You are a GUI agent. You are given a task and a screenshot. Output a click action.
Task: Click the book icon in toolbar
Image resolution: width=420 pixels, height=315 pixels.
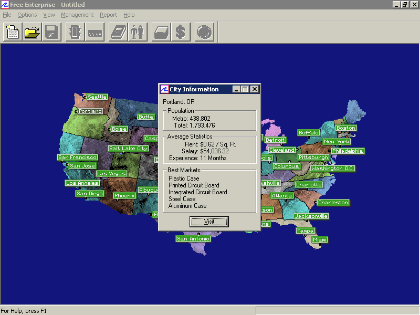[118, 33]
